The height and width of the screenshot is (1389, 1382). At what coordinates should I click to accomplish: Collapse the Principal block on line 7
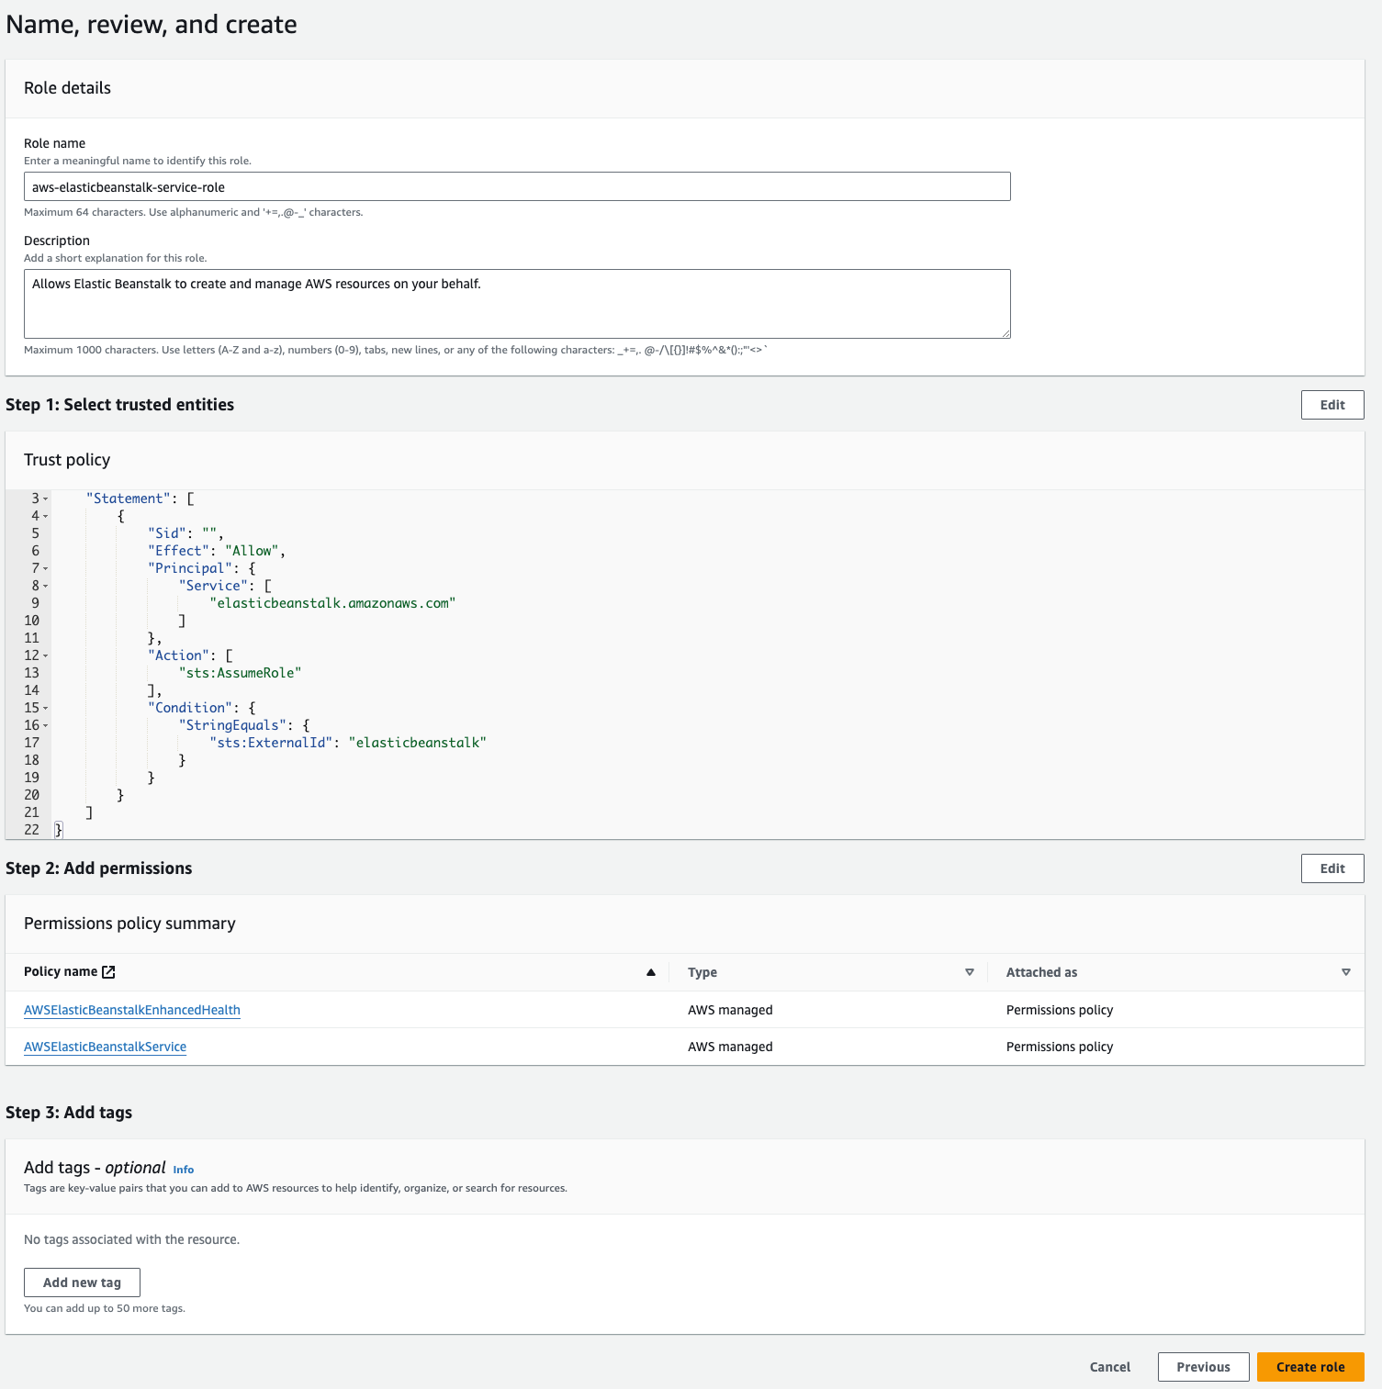pyautogui.click(x=46, y=569)
